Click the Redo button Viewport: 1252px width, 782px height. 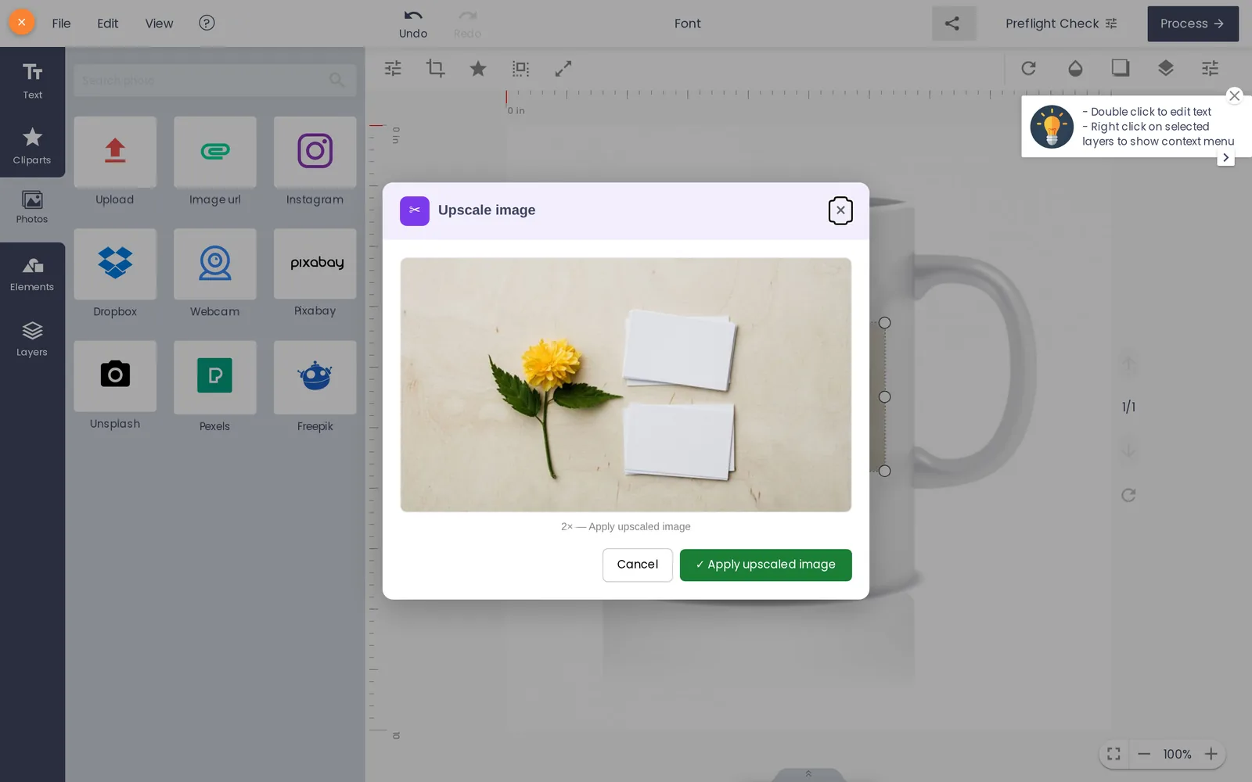[x=467, y=23]
